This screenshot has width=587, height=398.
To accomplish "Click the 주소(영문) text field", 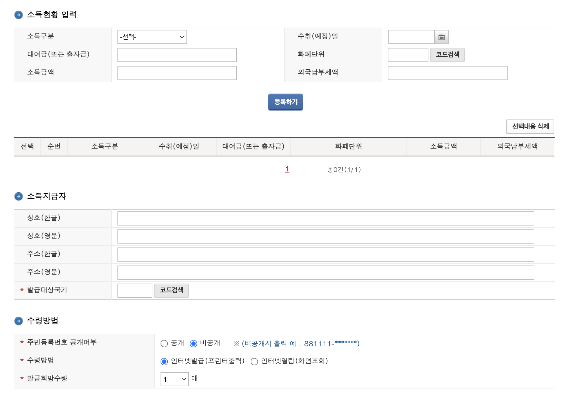I will [x=325, y=273].
